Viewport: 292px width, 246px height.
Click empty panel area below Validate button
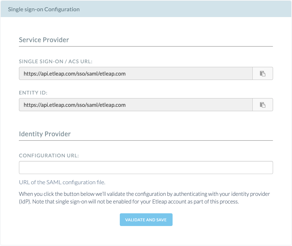[x=146, y=235]
